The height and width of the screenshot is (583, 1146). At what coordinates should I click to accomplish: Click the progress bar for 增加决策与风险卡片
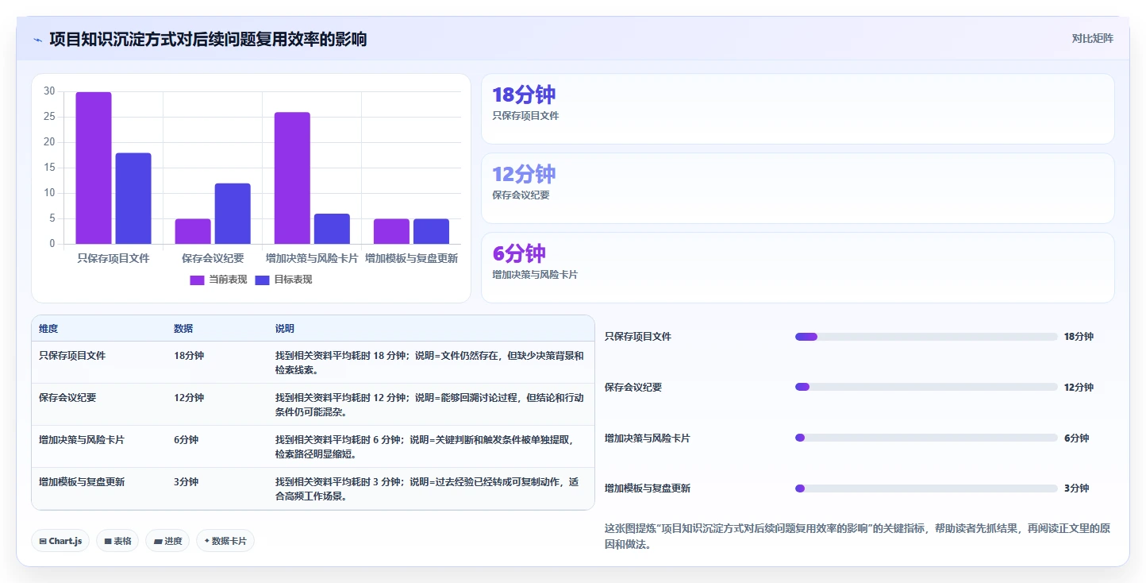926,438
